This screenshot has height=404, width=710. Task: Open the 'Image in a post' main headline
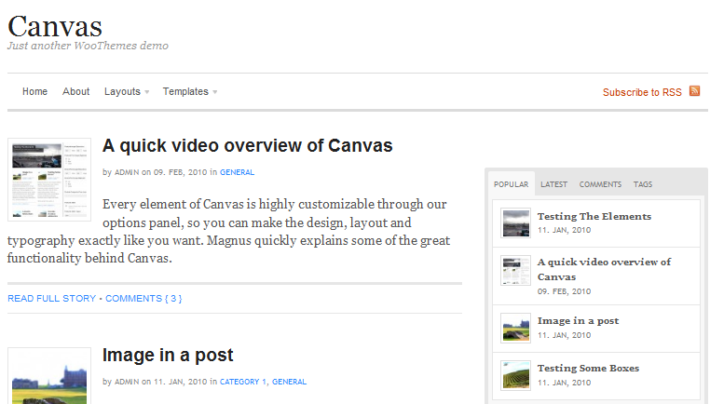click(x=168, y=356)
